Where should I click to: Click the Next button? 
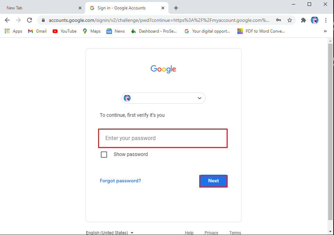click(x=213, y=181)
